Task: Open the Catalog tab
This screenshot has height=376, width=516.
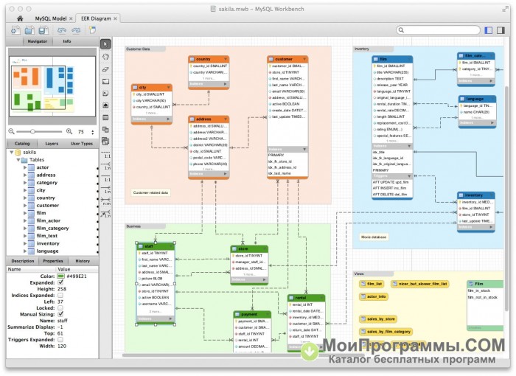Action: click(22, 144)
